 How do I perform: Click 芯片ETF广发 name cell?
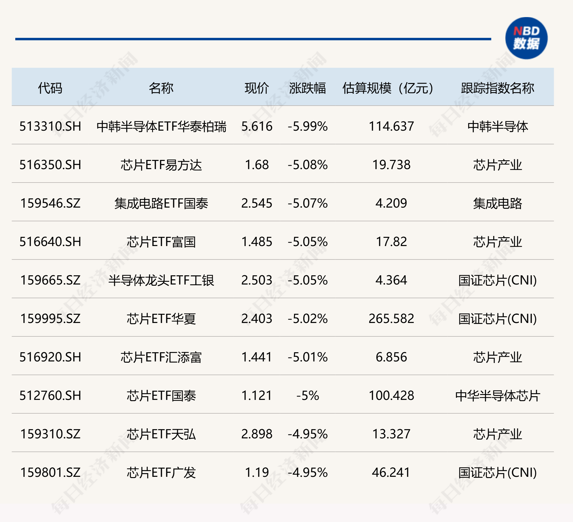point(161,473)
